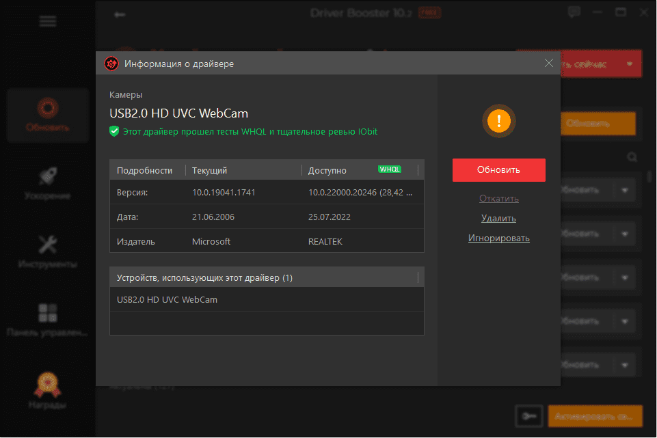Click the Driver Booster logo in the dialog title
Screen dimensions: 657x438
(x=111, y=64)
